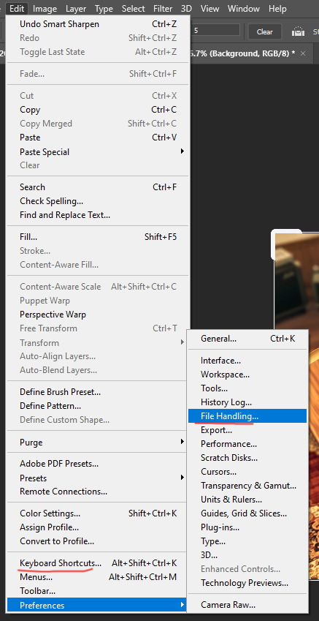
Task: Choose Define Pattern
Action: (98, 406)
